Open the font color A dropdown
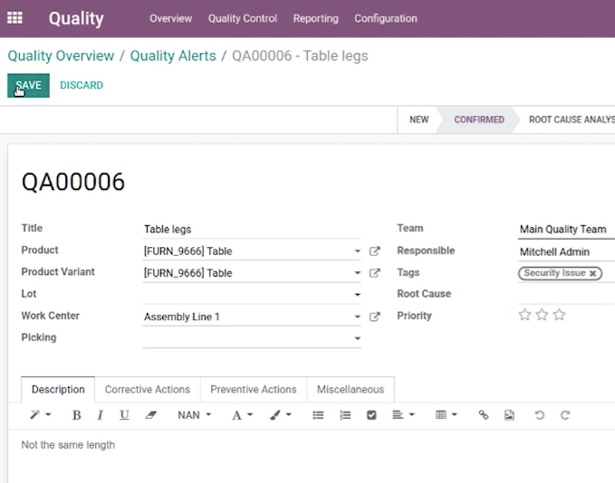The image size is (615, 483). 242,415
